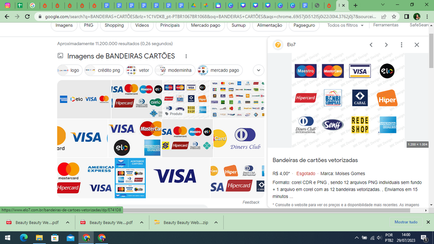
Task: Open a new browser tab
Action: click(x=355, y=5)
